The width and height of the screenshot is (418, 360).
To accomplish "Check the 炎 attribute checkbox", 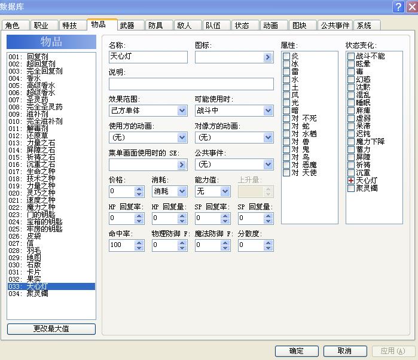I will pos(286,56).
